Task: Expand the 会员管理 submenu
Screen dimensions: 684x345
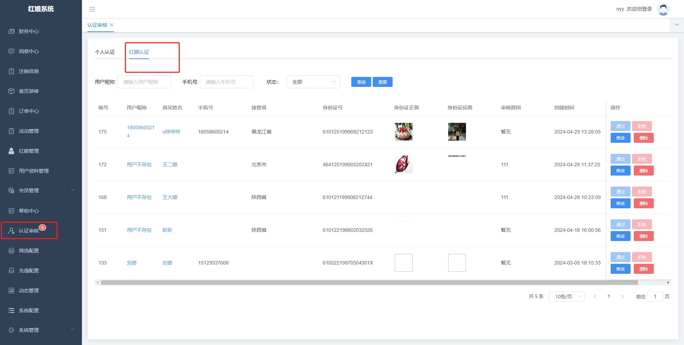Action: click(73, 190)
